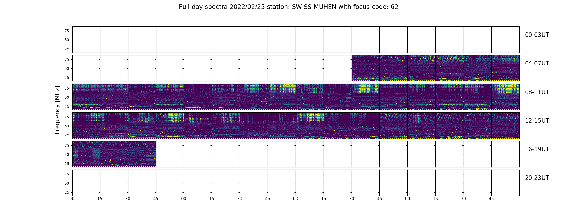Click the 50 tick label of 16-19UT row
This screenshot has height=220, width=577.
67,155
